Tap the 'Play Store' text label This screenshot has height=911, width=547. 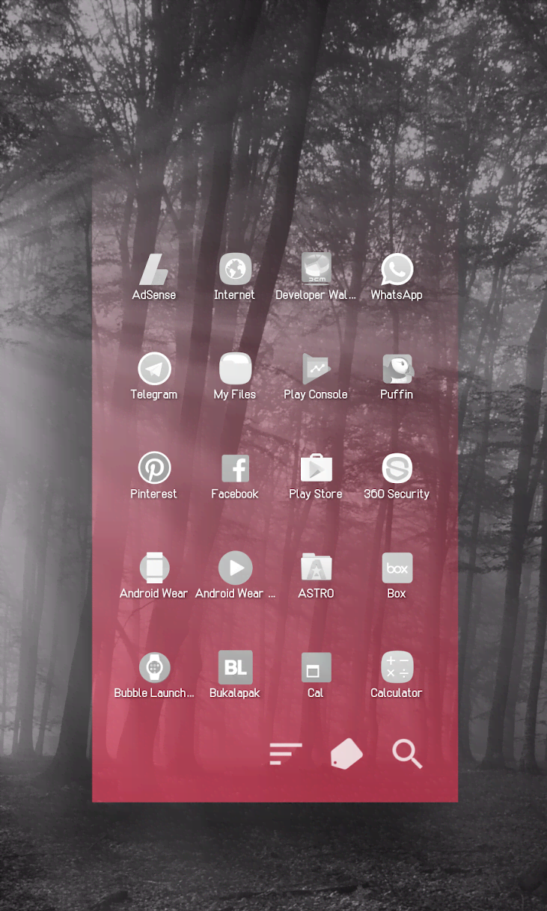(316, 494)
